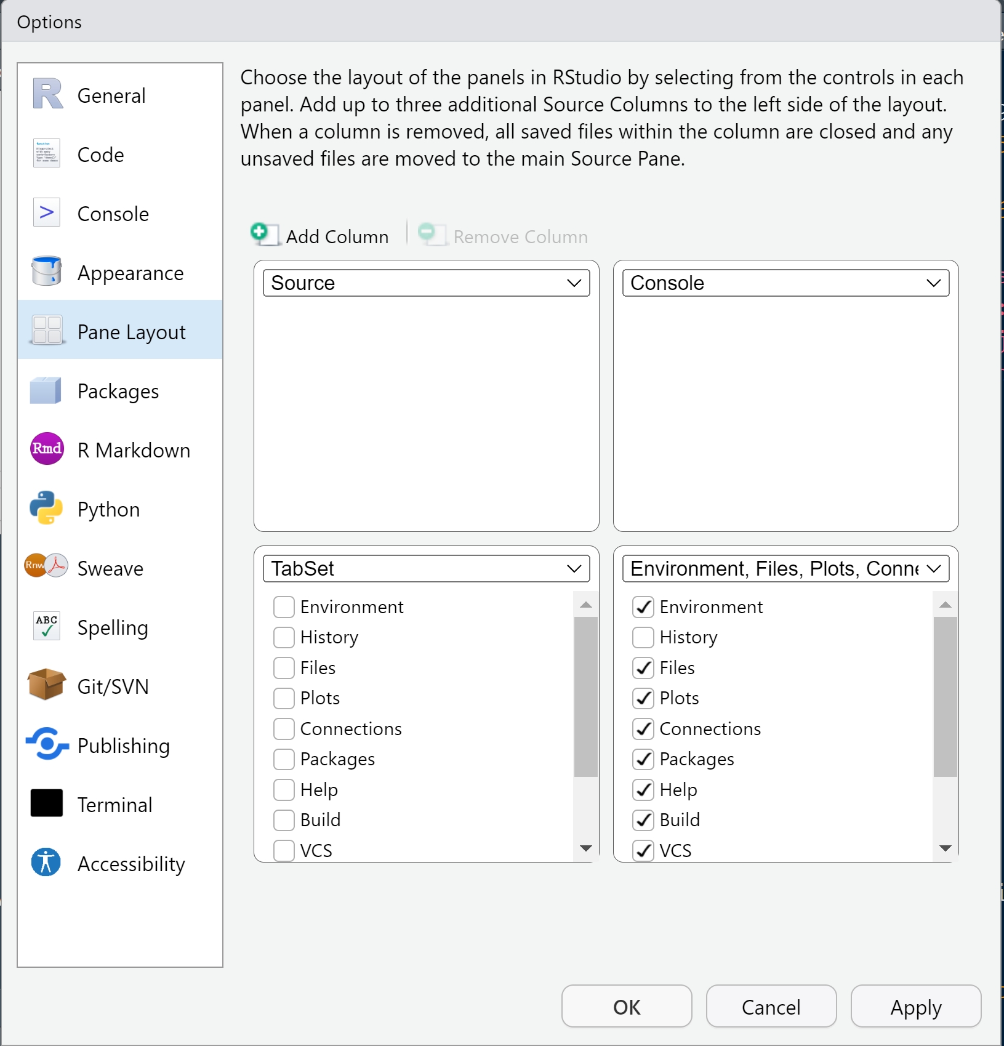The width and height of the screenshot is (1004, 1046).
Task: Click the Git/SVN cardboard box icon
Action: (46, 685)
